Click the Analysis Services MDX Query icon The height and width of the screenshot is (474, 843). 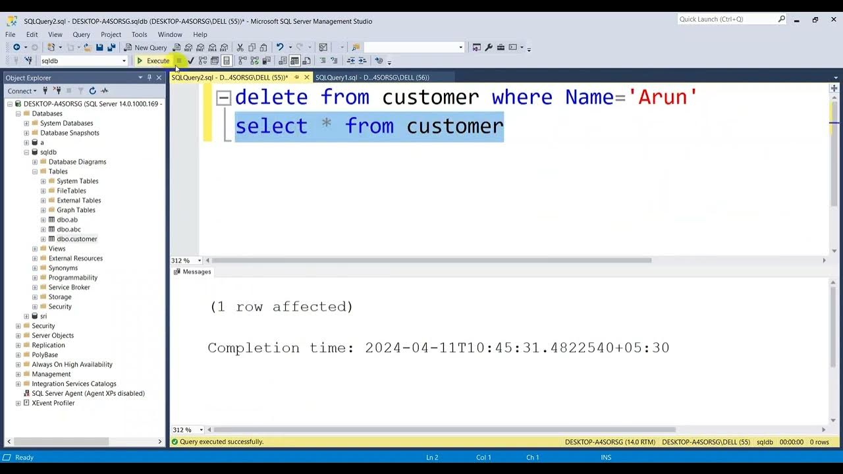coord(188,47)
